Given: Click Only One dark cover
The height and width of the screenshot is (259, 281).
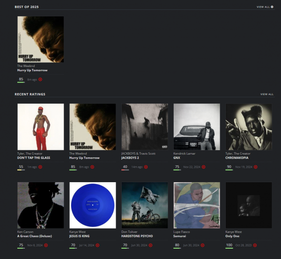Looking at the screenshot, I should tap(249, 205).
